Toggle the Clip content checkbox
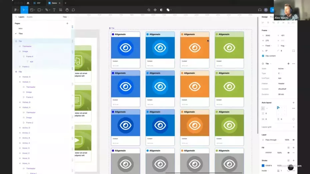The image size is (310, 174). [263, 56]
